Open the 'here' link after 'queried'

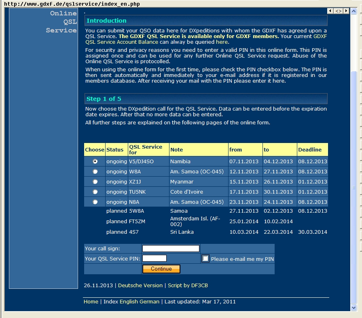tap(222, 42)
